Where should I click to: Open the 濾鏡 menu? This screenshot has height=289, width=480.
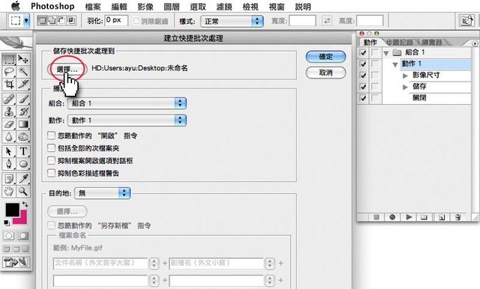coord(224,7)
